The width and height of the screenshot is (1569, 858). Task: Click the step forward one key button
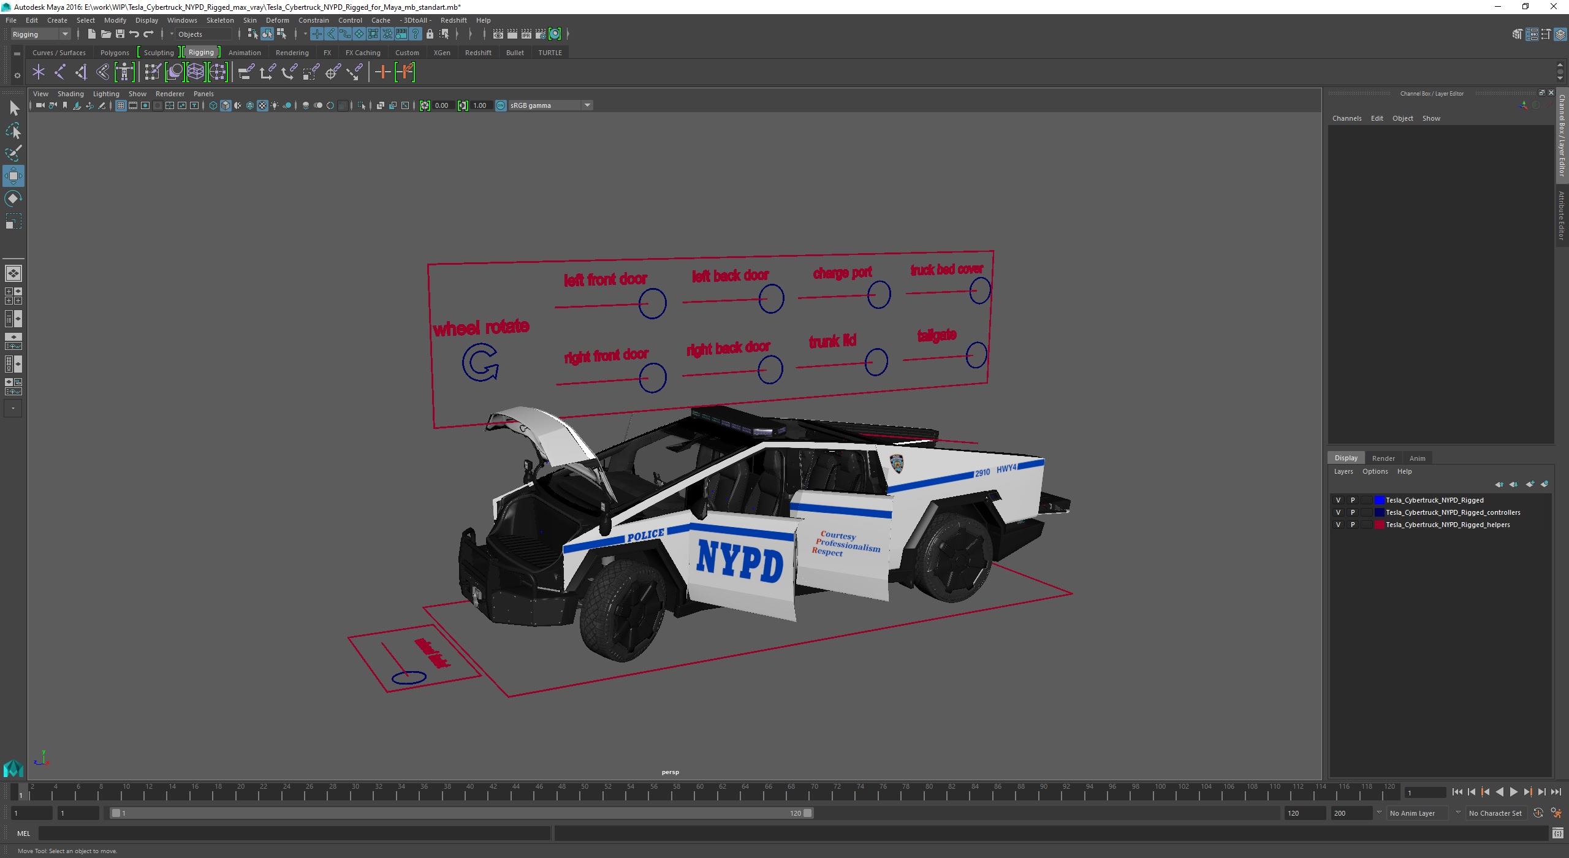click(1528, 792)
